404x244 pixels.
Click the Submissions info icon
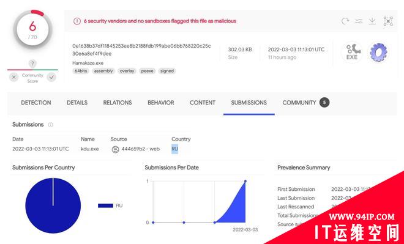(50, 125)
